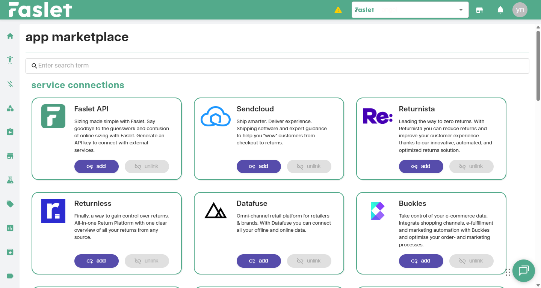Click the store icon in the header

point(479,10)
